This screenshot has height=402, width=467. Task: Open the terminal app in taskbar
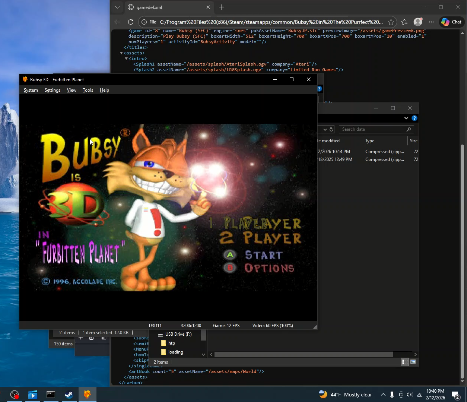51,395
